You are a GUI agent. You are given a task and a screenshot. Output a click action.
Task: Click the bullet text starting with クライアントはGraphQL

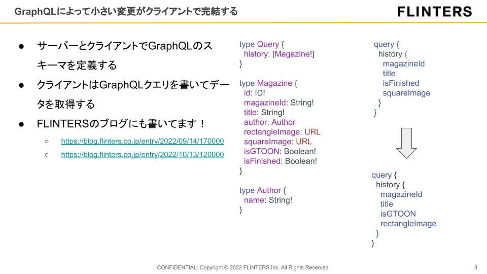[133, 94]
